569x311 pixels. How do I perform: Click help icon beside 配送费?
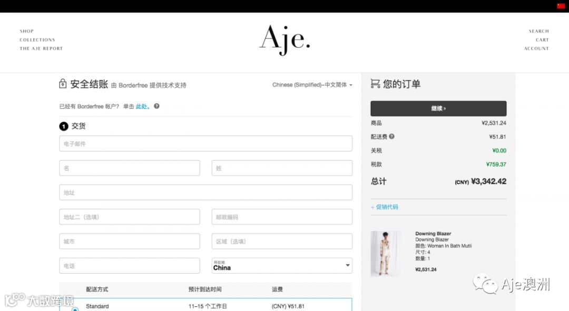391,136
